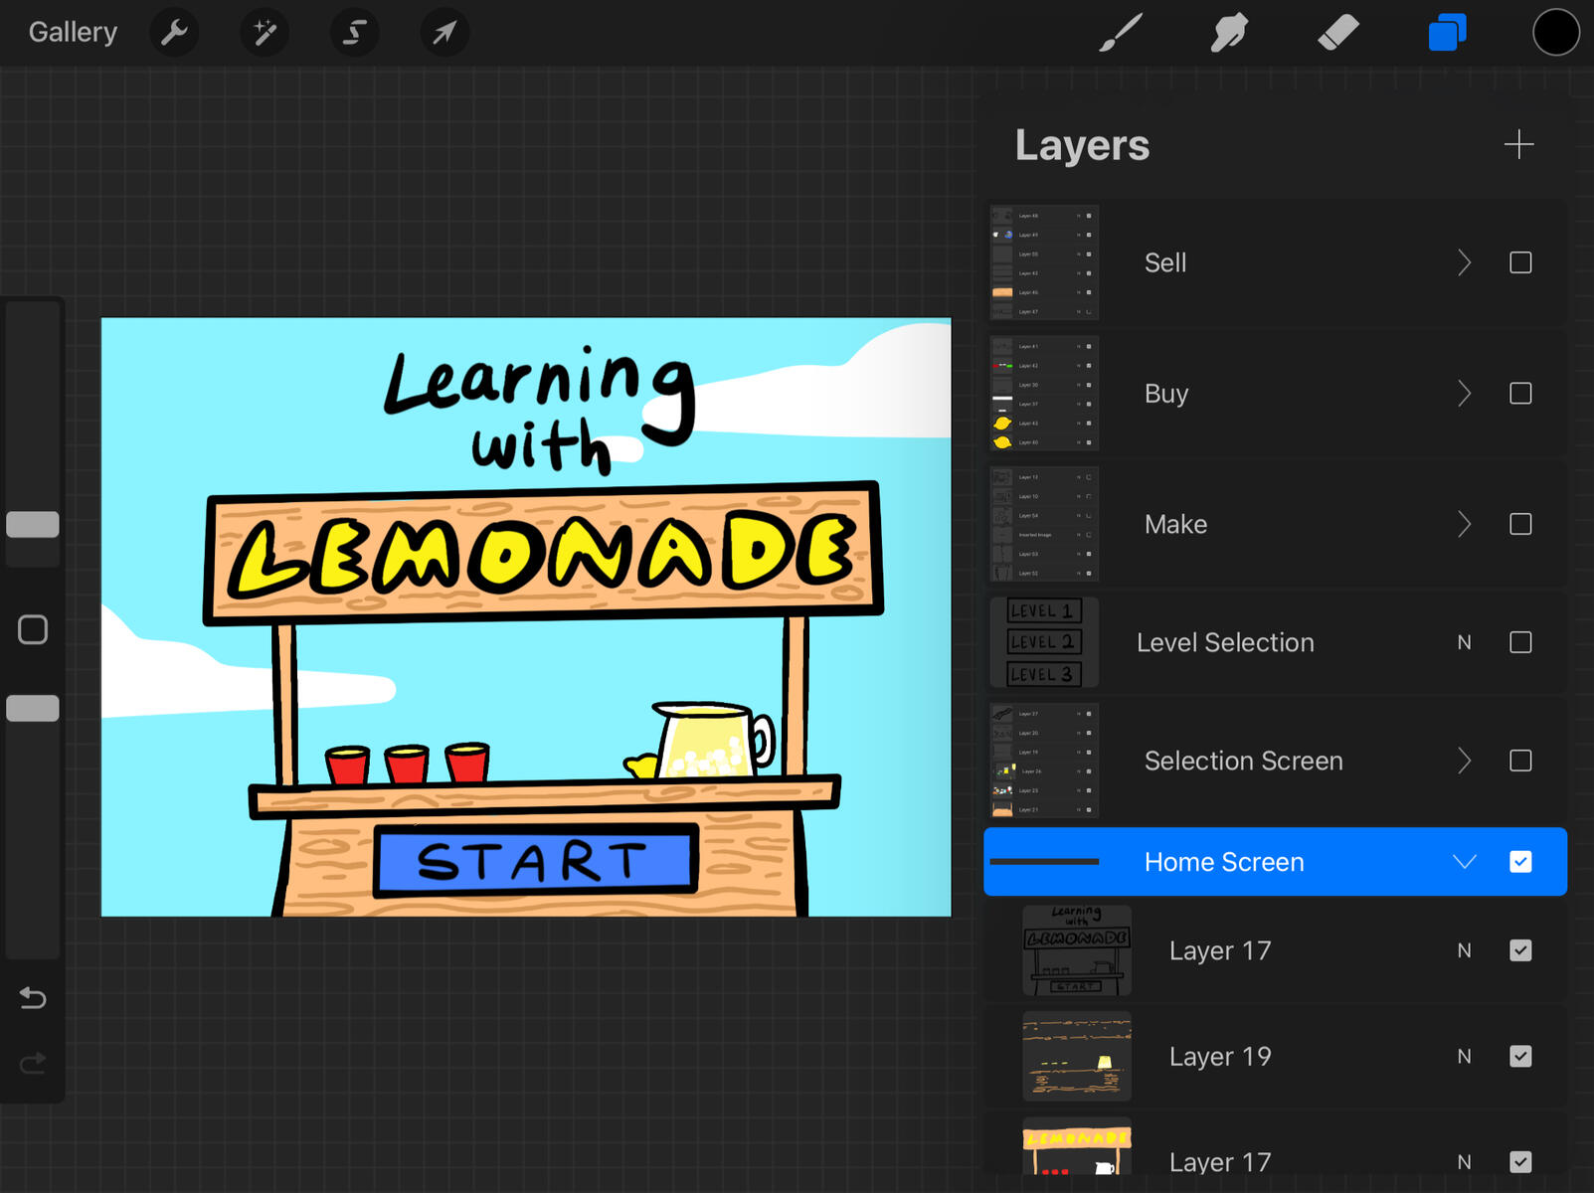Select the Smudge tool
Screen dimensions: 1594x1193
point(1228,32)
